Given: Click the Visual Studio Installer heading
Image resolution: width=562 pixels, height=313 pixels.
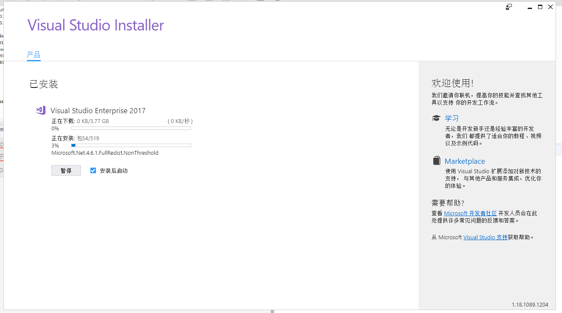Looking at the screenshot, I should click(x=96, y=25).
